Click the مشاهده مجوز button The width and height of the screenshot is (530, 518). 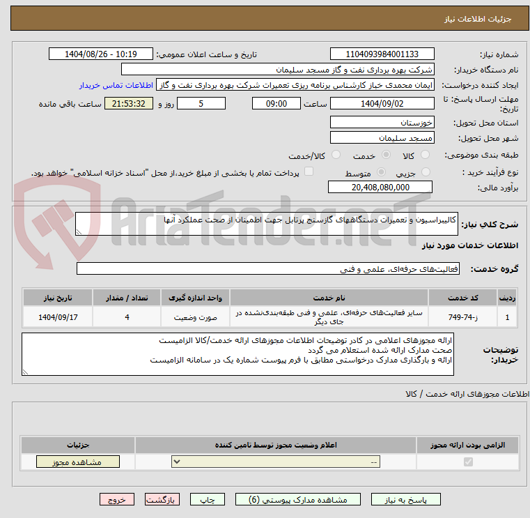point(78,462)
